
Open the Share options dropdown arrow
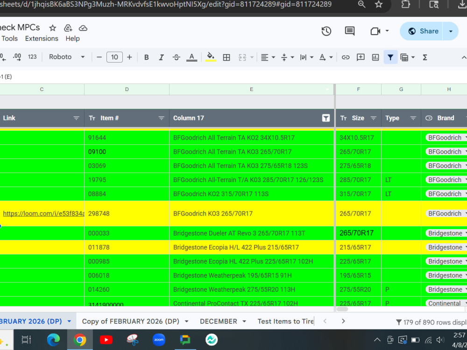click(x=451, y=31)
